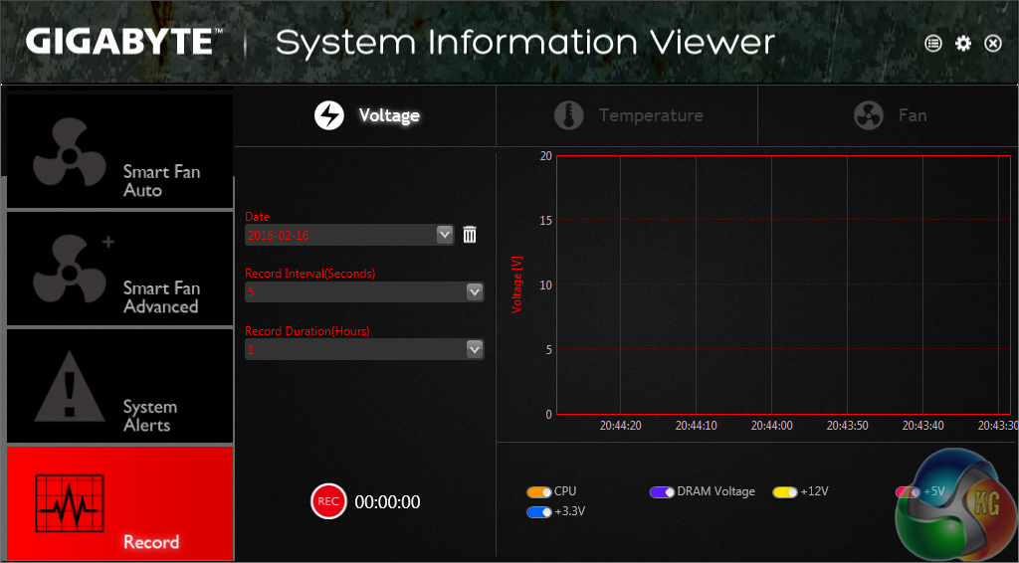Click the Record Interval field showing 5
The image size is (1019, 563).
click(364, 292)
